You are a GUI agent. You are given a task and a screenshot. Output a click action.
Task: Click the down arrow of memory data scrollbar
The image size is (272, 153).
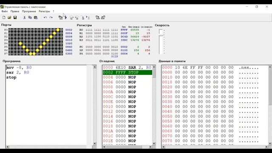[270, 144]
